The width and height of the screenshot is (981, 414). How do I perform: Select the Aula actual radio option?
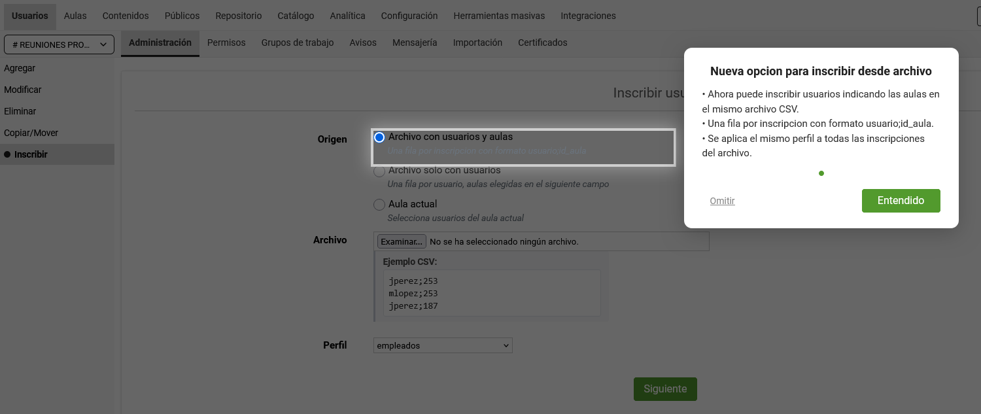(379, 205)
